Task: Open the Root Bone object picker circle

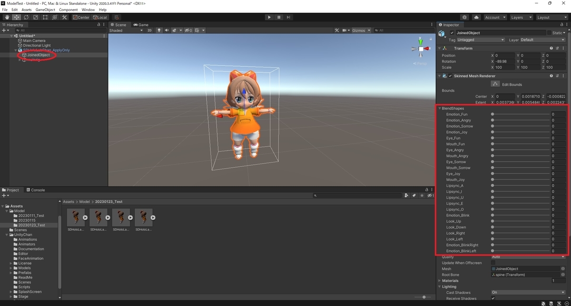Action: tap(563, 275)
